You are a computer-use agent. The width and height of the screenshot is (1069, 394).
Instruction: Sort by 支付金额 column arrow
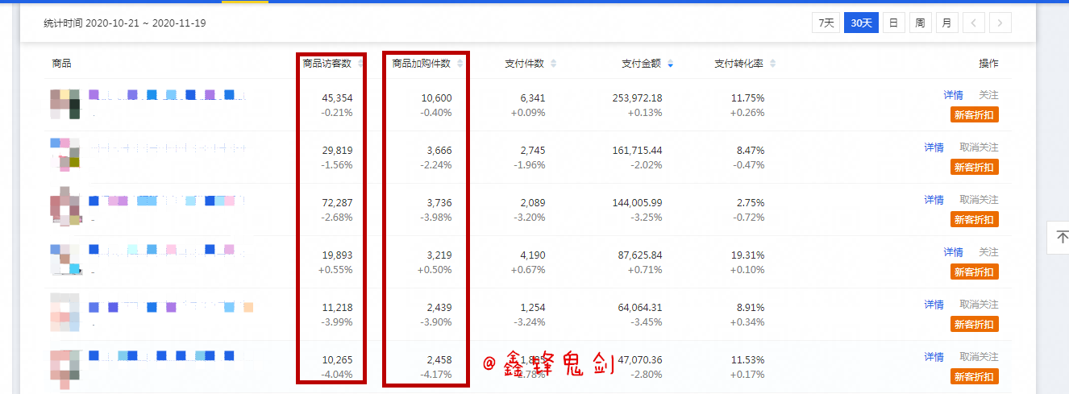coord(670,64)
